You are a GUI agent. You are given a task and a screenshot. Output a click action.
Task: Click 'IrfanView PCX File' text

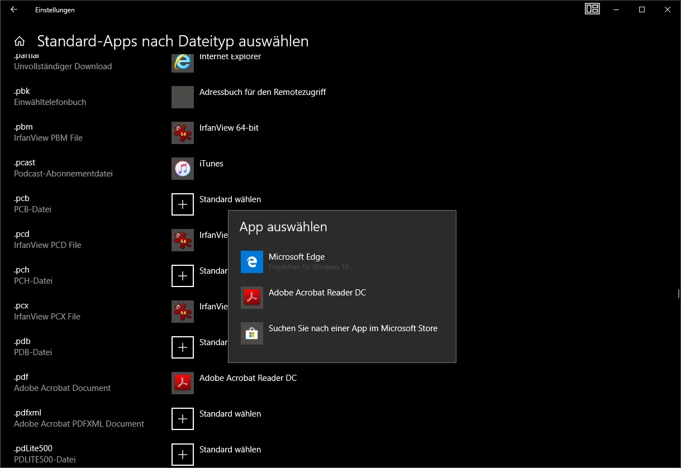[x=47, y=317]
